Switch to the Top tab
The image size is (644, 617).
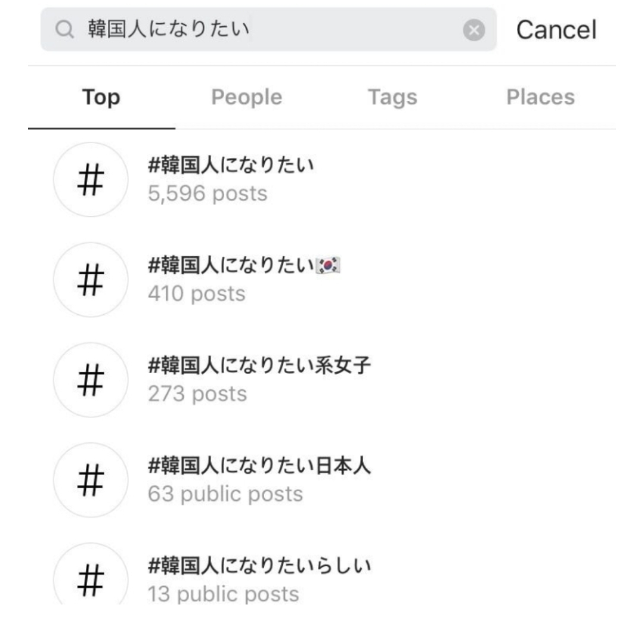(x=101, y=97)
